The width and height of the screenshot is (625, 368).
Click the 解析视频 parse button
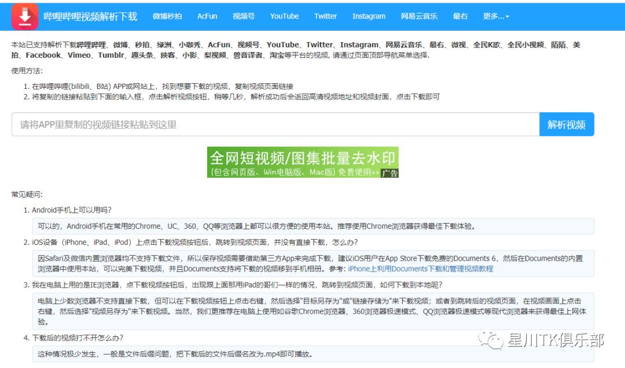click(x=567, y=124)
